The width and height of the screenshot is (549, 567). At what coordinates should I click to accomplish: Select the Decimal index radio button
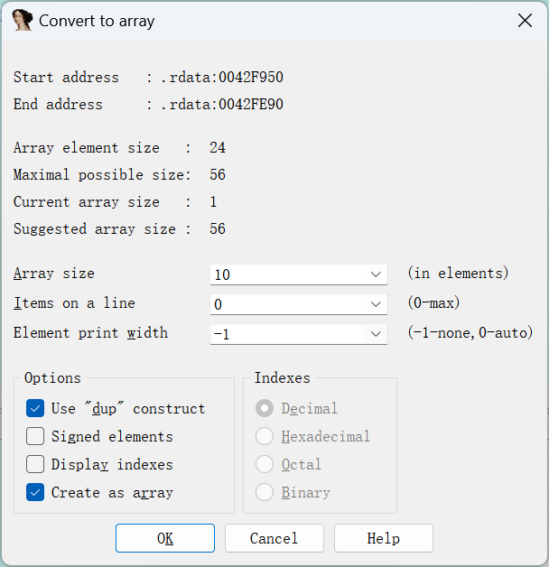pyautogui.click(x=265, y=408)
